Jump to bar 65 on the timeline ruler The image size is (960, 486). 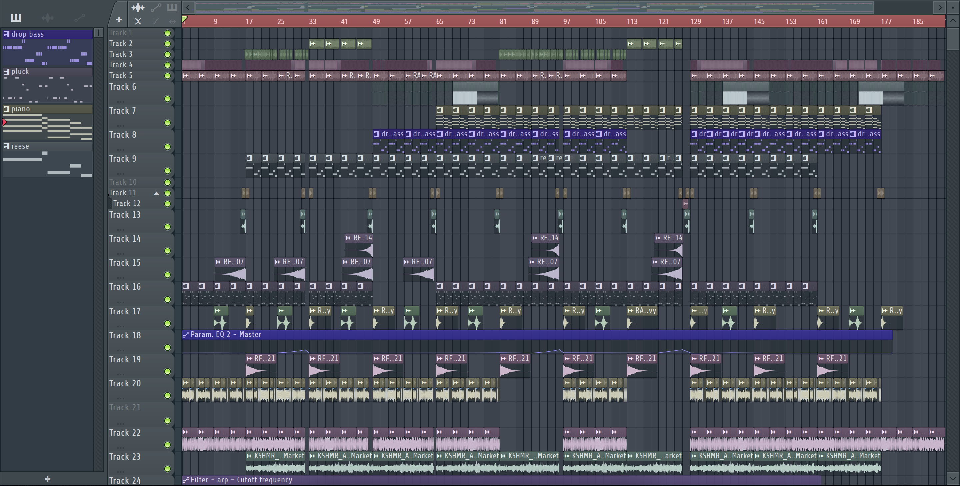(x=440, y=22)
